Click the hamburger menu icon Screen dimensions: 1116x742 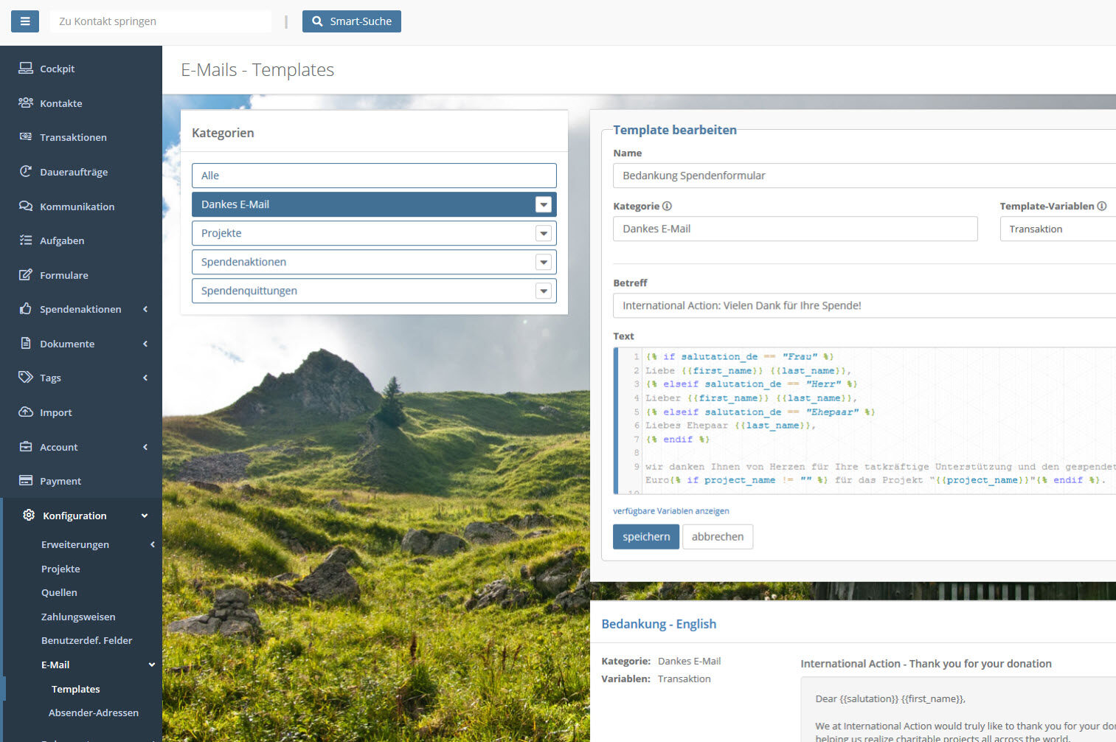click(x=24, y=21)
